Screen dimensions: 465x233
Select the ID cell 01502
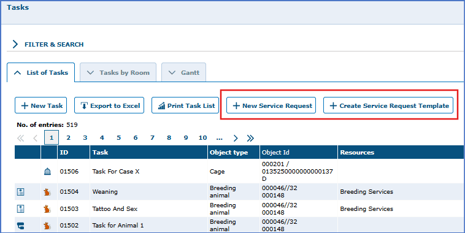(x=69, y=226)
